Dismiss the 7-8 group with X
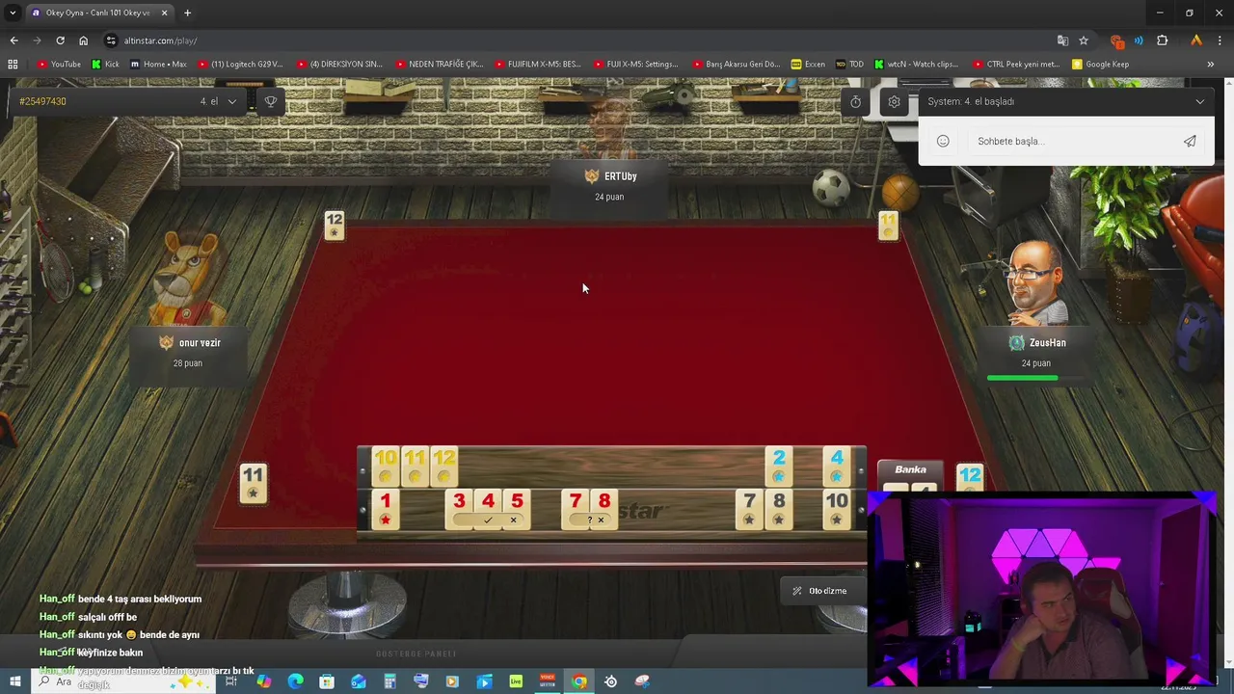Screen dimensions: 1234x694 click(x=601, y=520)
